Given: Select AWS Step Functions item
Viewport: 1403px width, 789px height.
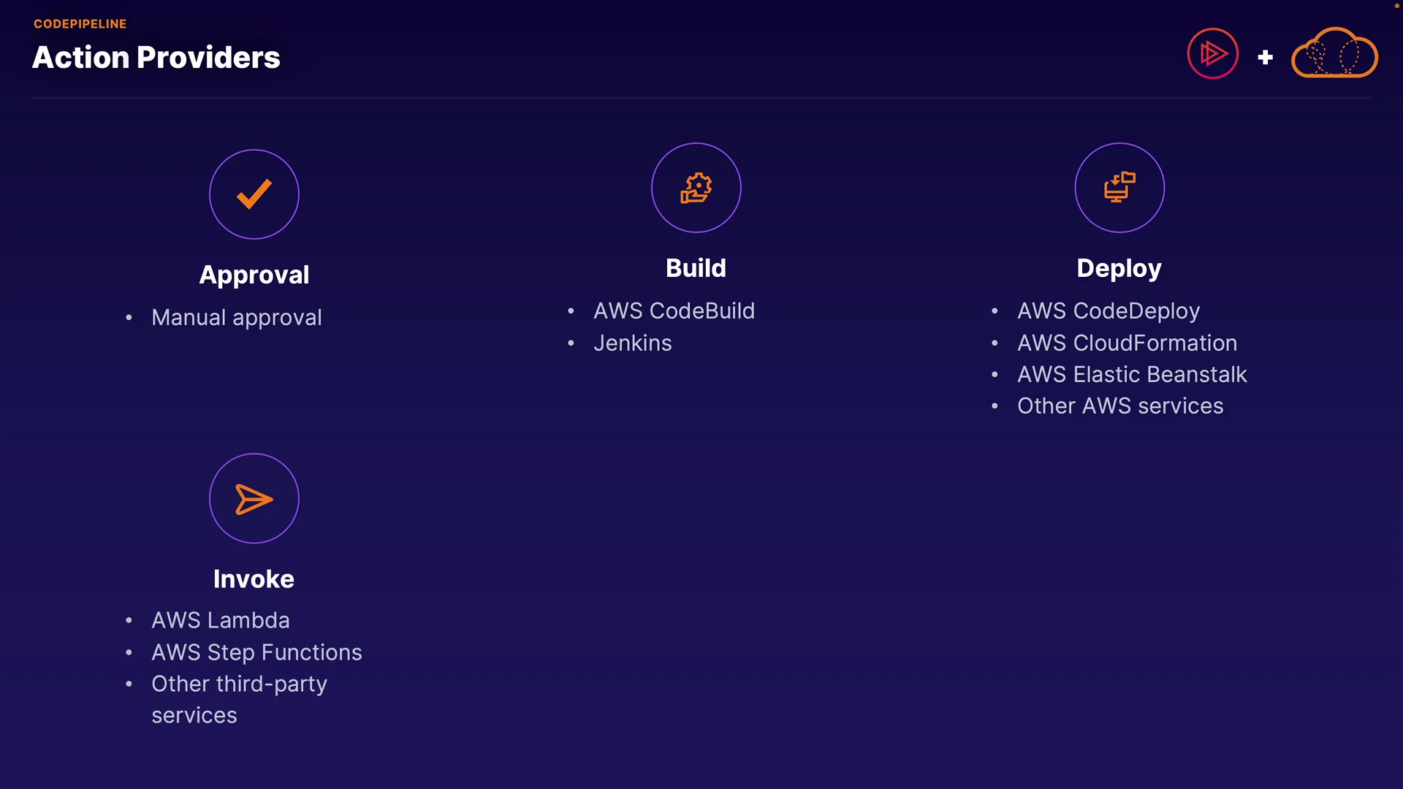Looking at the screenshot, I should (x=256, y=652).
